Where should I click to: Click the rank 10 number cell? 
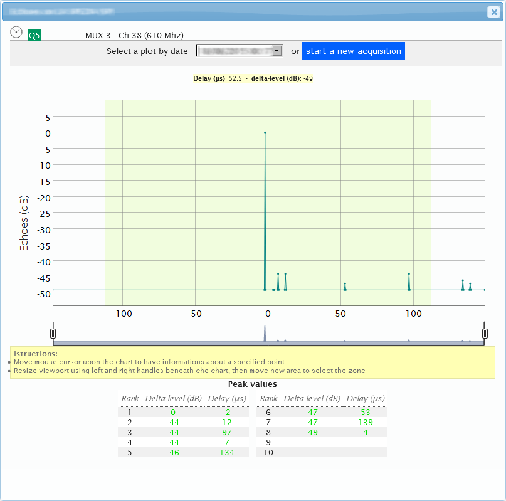point(268,452)
